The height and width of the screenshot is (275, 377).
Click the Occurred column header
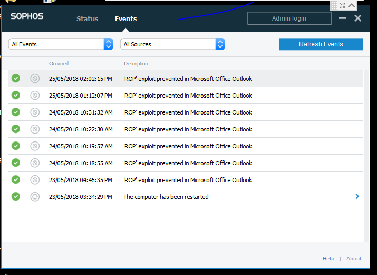59,63
